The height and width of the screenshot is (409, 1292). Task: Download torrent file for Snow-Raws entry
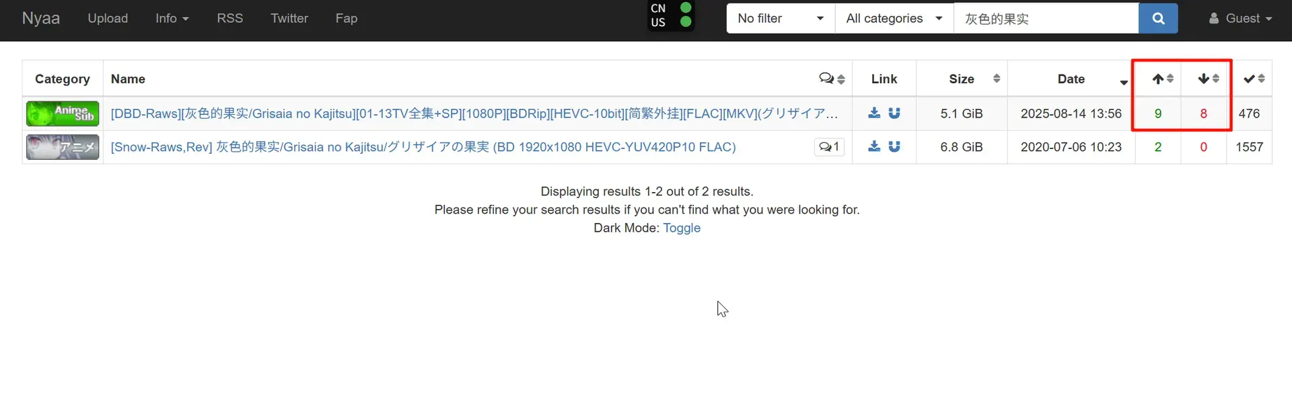click(x=874, y=146)
